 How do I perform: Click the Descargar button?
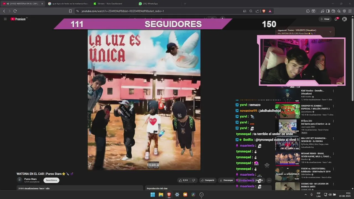pos(226,180)
